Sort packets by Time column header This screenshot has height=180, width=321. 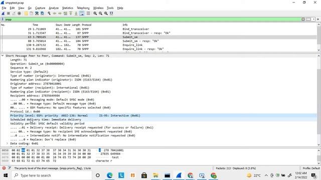tap(35, 25)
